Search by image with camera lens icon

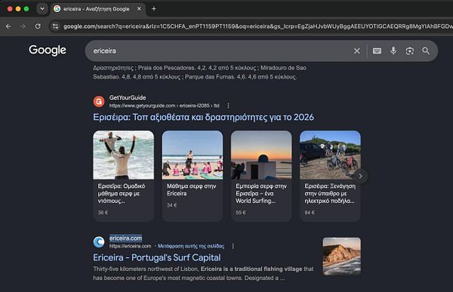(410, 51)
